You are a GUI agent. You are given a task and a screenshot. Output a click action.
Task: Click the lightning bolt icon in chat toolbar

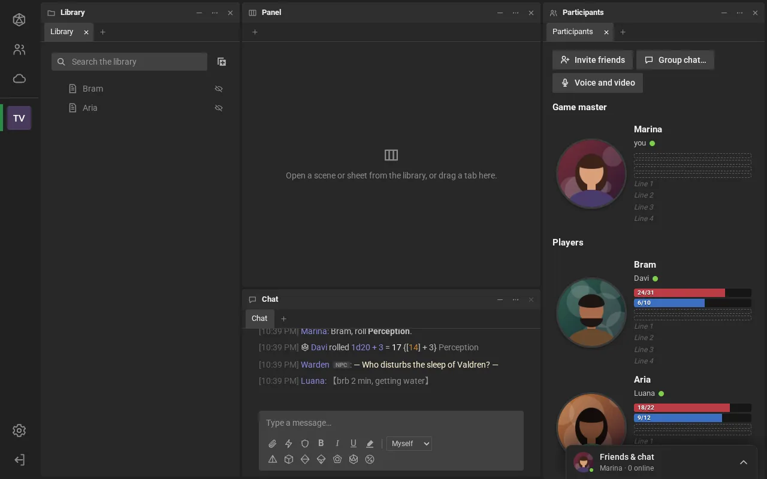(x=289, y=444)
